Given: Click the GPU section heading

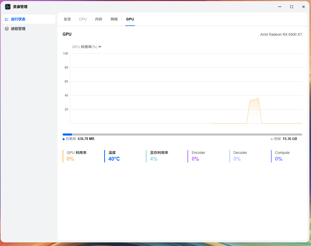Looking at the screenshot, I should tap(67, 34).
